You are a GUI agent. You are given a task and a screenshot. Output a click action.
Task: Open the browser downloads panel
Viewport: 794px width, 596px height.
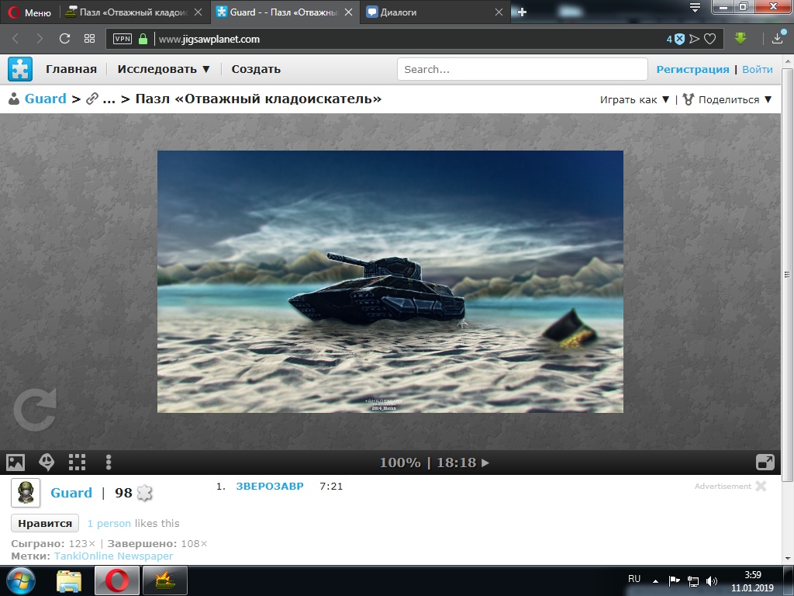(x=777, y=39)
